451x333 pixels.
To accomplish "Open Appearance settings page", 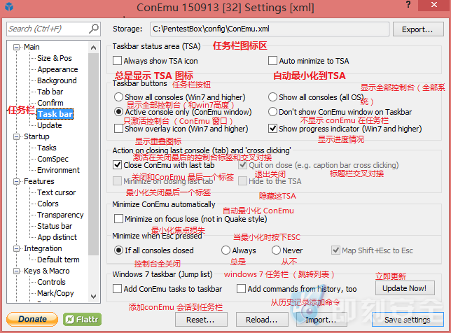I will click(x=57, y=69).
